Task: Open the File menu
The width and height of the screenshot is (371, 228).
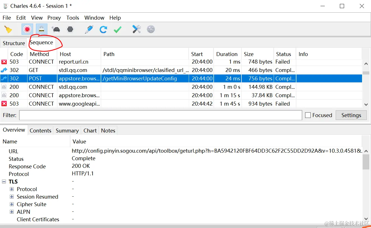Action: [7, 18]
